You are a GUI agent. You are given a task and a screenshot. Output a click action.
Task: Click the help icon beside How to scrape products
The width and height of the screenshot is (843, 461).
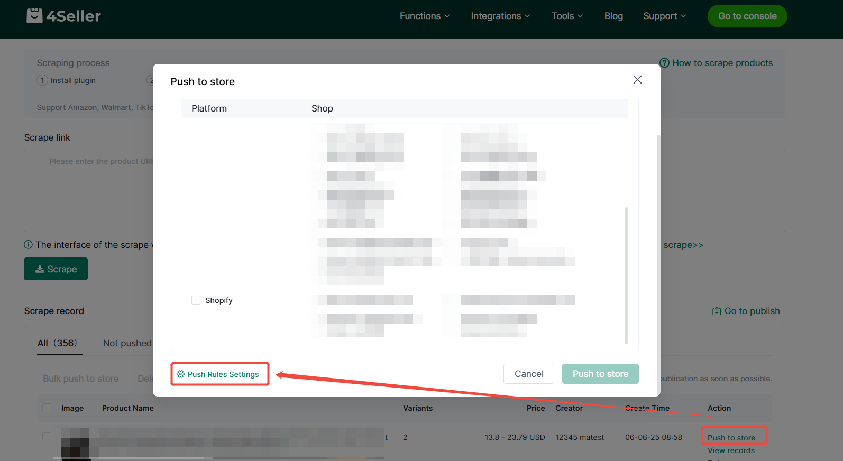[664, 63]
